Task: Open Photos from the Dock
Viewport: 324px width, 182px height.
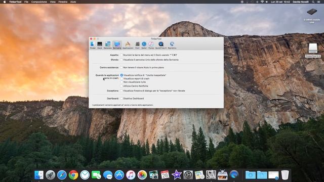Action: pos(142,175)
